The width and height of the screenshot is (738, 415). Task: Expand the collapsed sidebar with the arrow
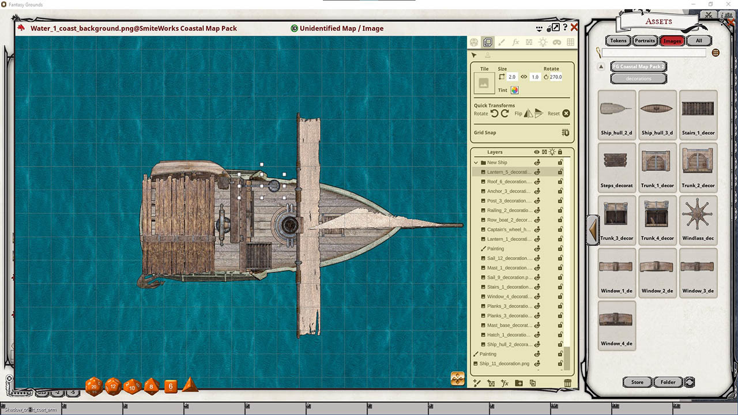(x=593, y=230)
